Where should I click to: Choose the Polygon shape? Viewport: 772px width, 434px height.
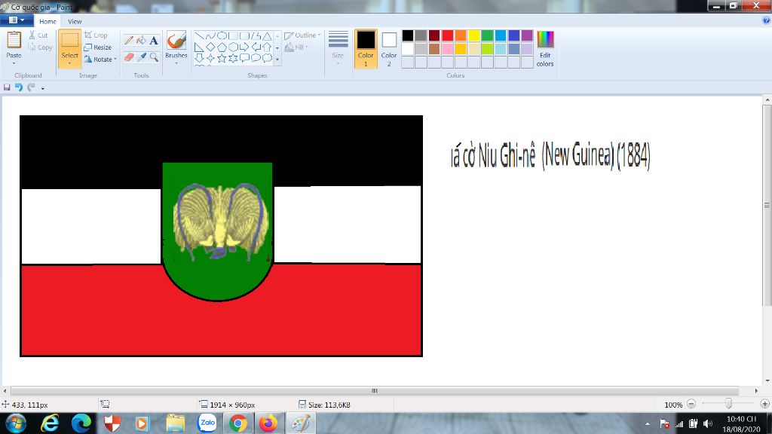pyautogui.click(x=256, y=36)
